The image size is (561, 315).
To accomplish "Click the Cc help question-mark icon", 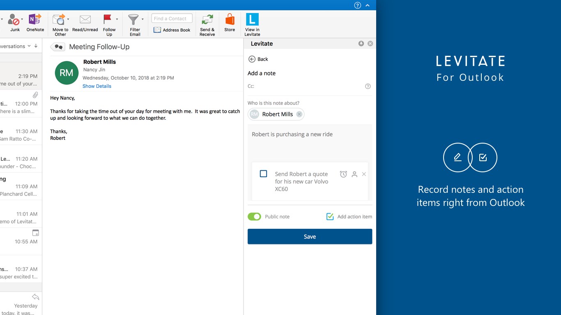I will 368,86.
